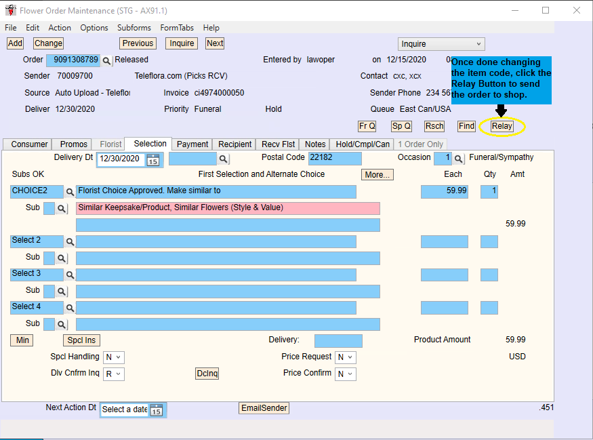
Task: Click the Postal Code field
Action: [335, 159]
